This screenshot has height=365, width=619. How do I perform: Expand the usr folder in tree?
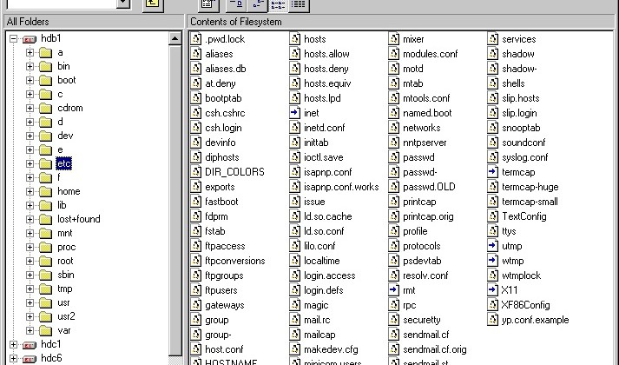point(30,302)
